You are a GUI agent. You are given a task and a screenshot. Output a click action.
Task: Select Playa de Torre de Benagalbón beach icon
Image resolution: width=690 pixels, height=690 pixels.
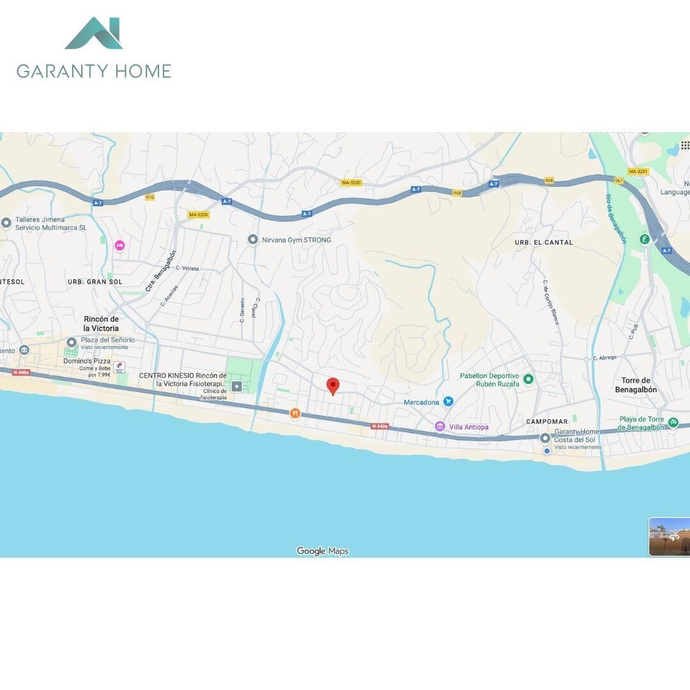[673, 422]
